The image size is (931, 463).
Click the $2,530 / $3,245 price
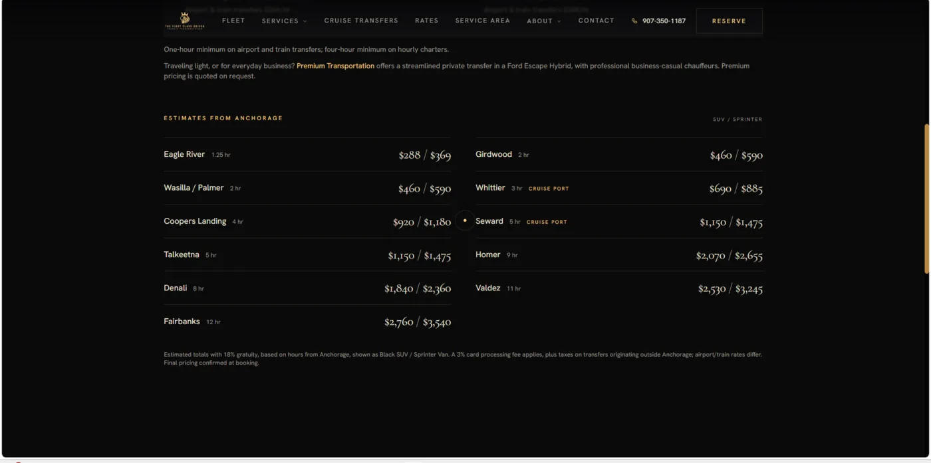tap(730, 288)
